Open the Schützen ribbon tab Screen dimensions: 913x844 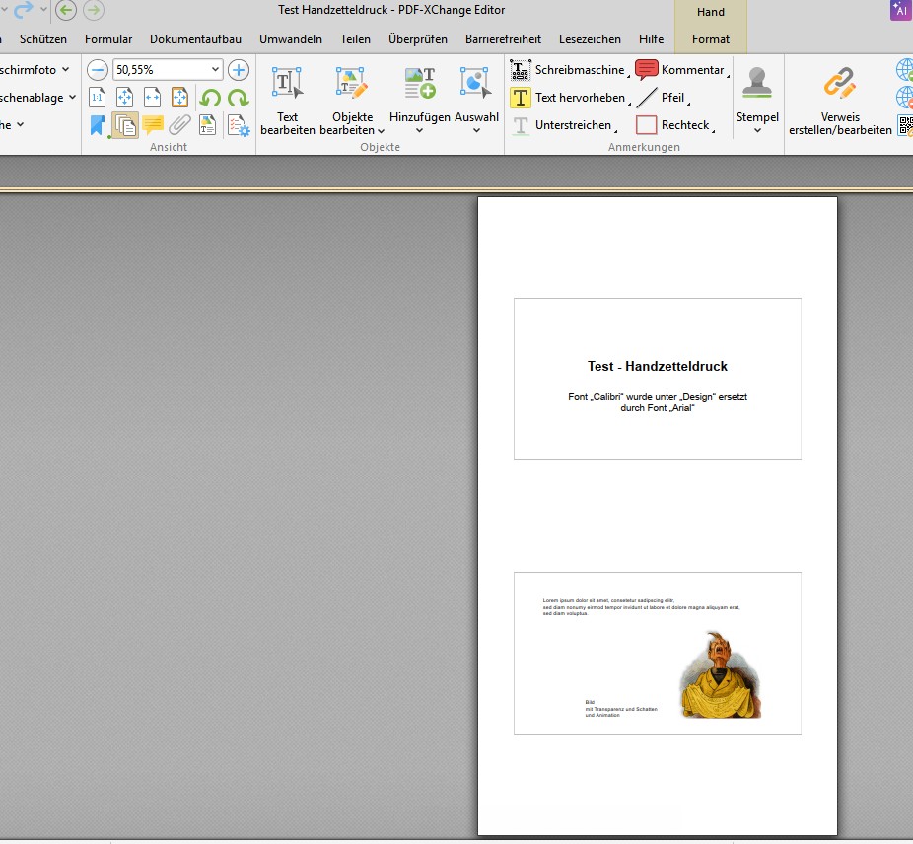[43, 39]
